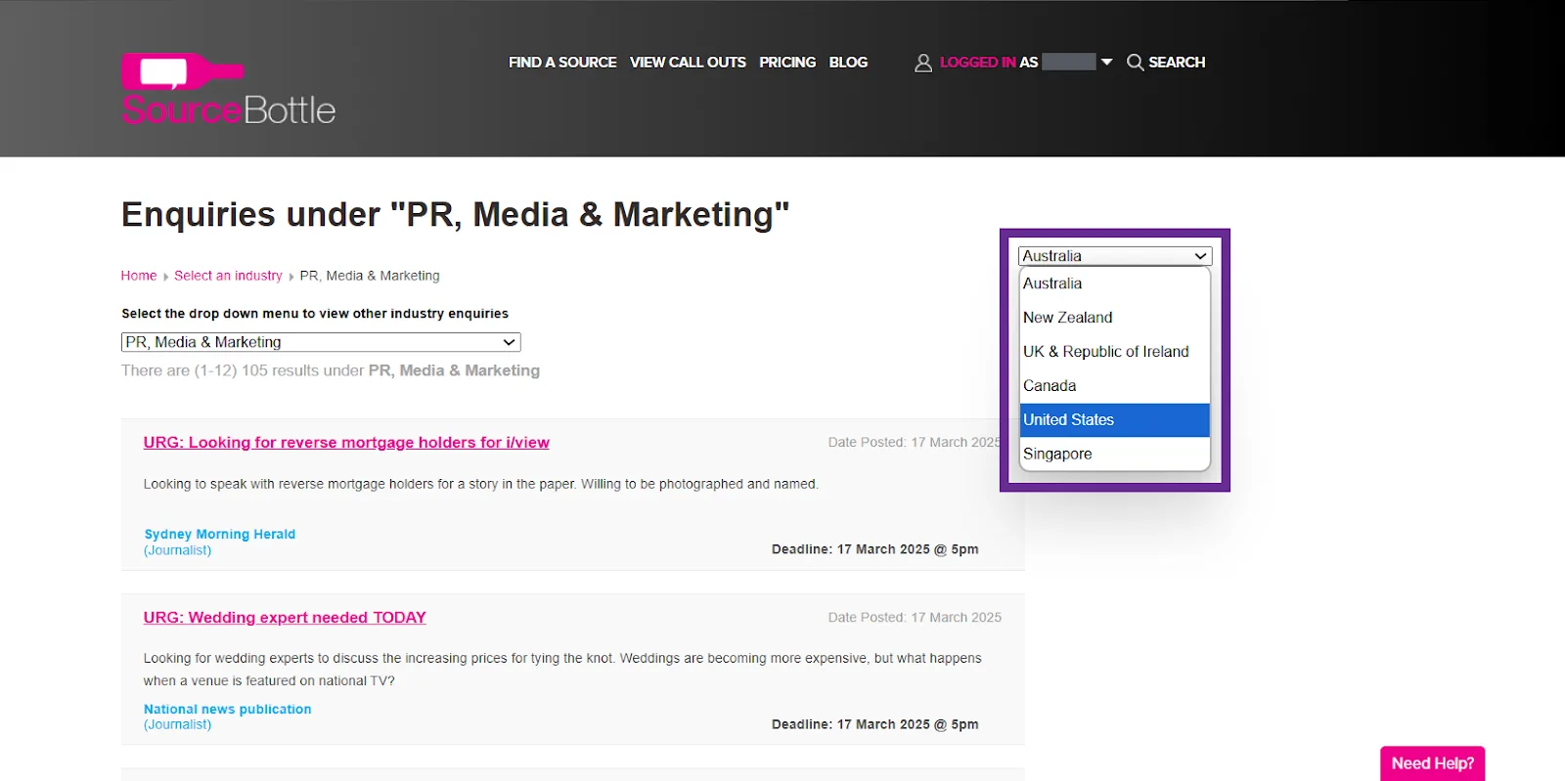Choose Singapore from the country list
1565x781 pixels.
(1115, 454)
